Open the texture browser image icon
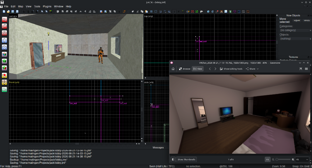Image resolution: width=312 pixels, height=168 pixels. pos(226,12)
